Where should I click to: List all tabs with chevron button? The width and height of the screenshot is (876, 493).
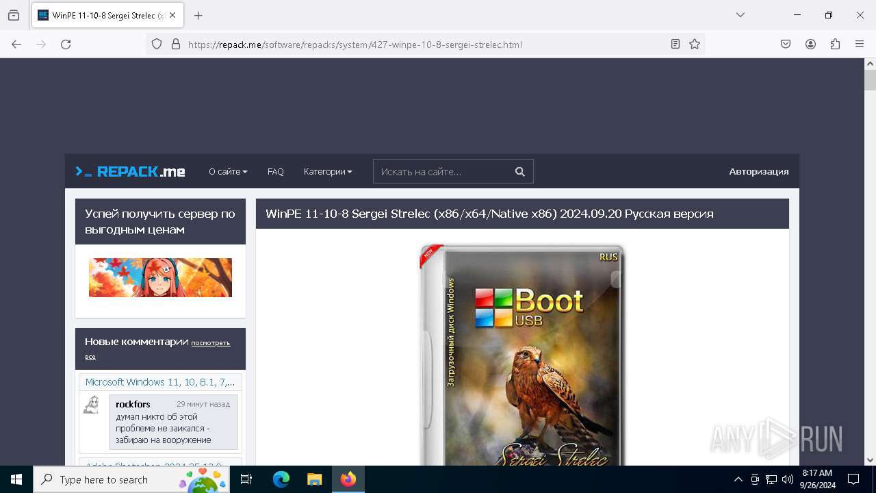[740, 15]
